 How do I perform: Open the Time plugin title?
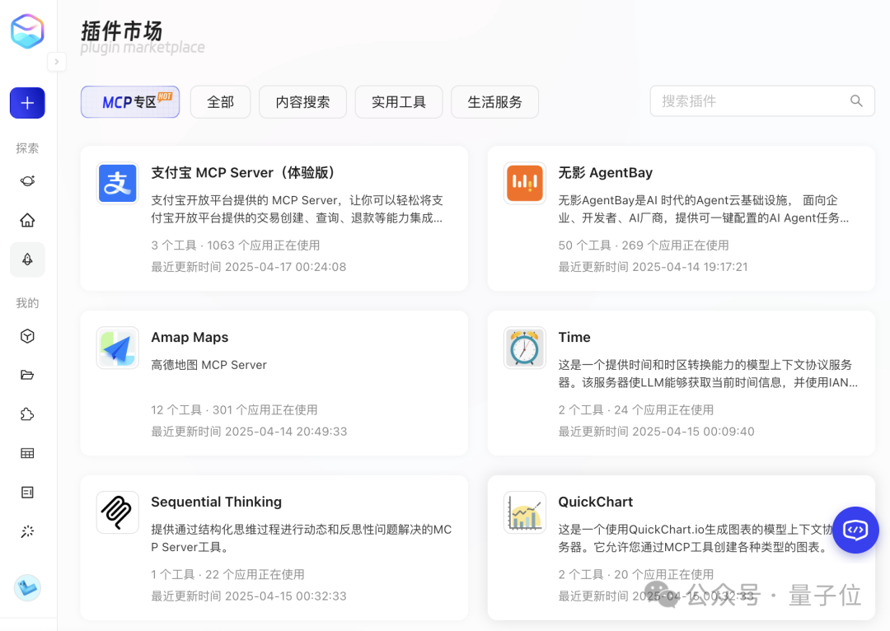(574, 337)
